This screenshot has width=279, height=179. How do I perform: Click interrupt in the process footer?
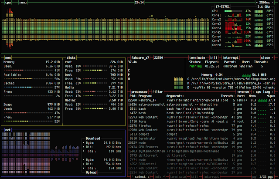pos(211,177)
